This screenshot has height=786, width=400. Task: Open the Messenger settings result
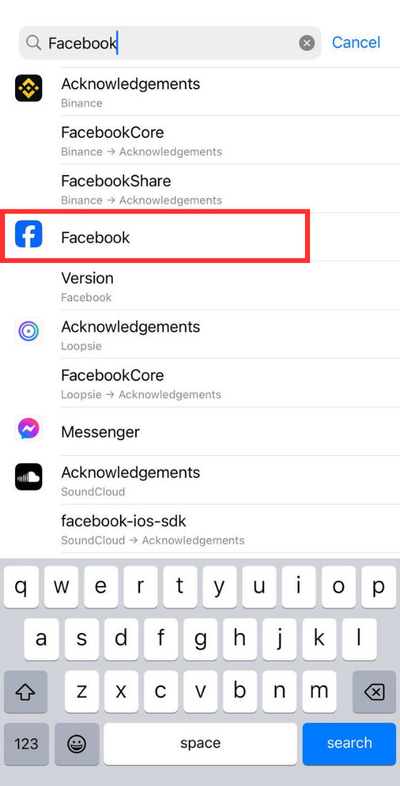pyautogui.click(x=200, y=432)
